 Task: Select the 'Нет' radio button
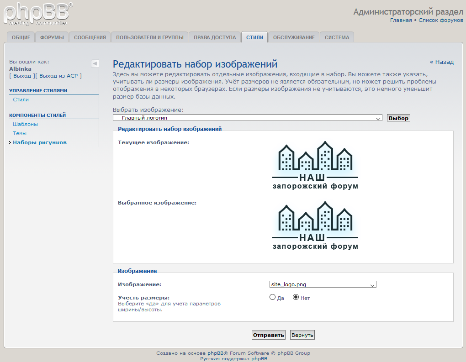[x=296, y=297]
